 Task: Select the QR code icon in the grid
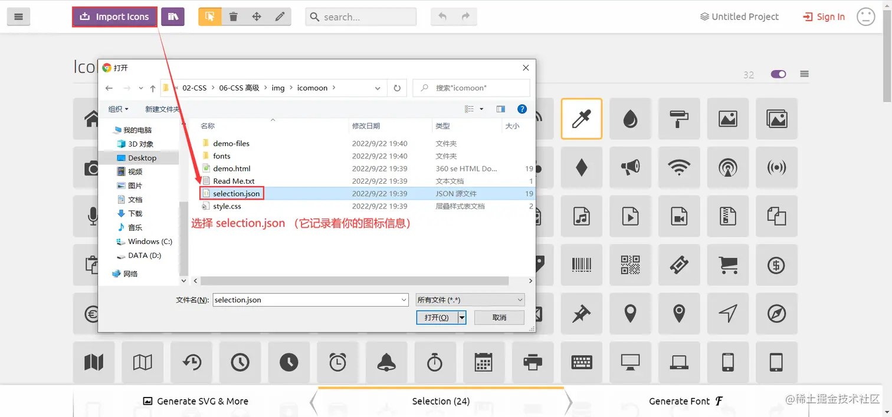point(630,264)
